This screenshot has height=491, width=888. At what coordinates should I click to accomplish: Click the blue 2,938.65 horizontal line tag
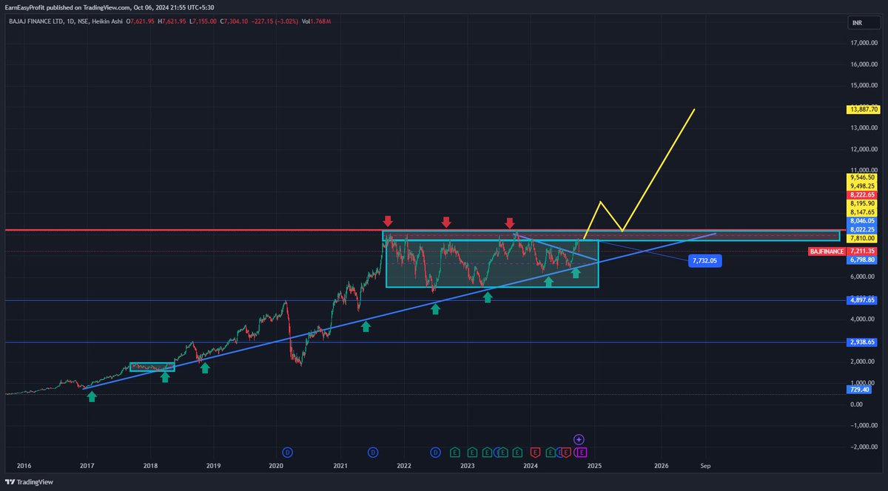(x=862, y=342)
